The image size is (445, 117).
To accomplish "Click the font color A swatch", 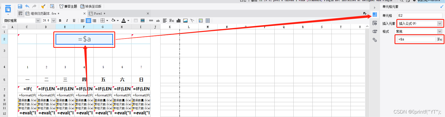I will coord(124,21).
